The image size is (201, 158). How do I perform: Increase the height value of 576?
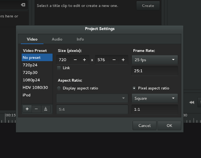point(123,60)
